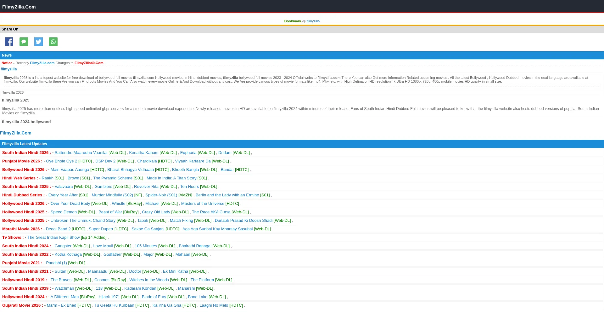Open Speed Demon movie link
The width and height of the screenshot is (604, 312).
pos(64,212)
